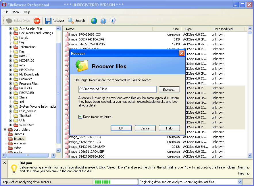The image size is (254, 186).
Task: Click the WINDOWS red folder icon
Action: click(16, 125)
